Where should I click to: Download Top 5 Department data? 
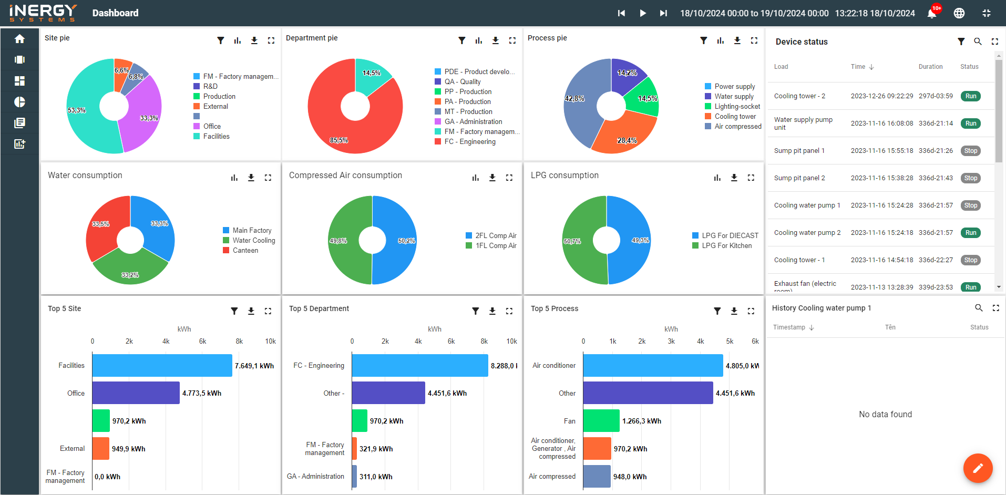click(492, 311)
